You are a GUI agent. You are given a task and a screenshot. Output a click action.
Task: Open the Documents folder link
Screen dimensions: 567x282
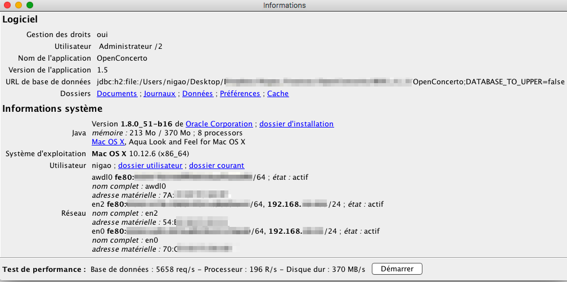pyautogui.click(x=117, y=93)
